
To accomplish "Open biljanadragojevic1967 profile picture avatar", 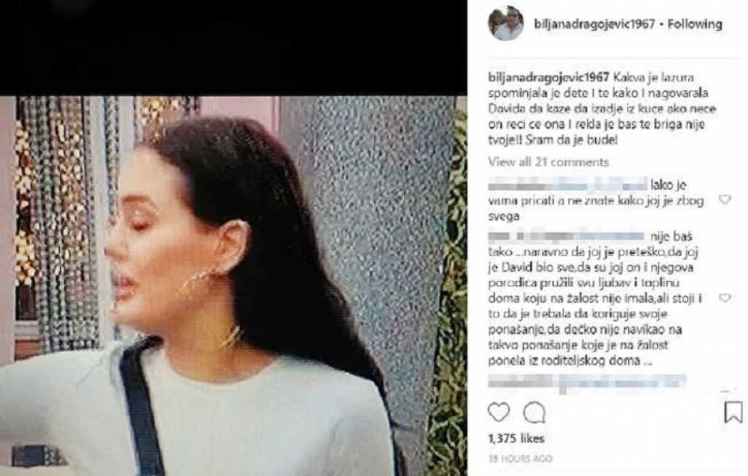I will click(505, 23).
